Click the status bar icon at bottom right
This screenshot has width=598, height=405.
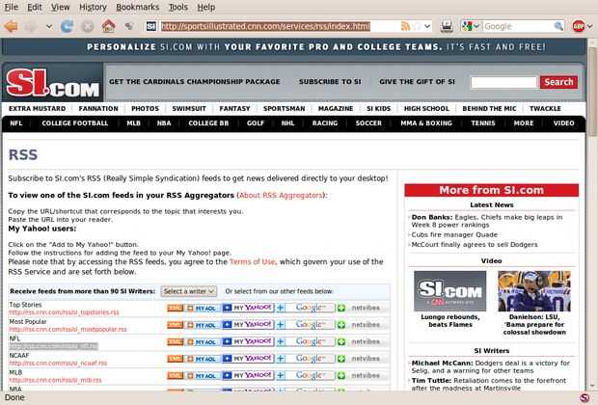point(584,397)
